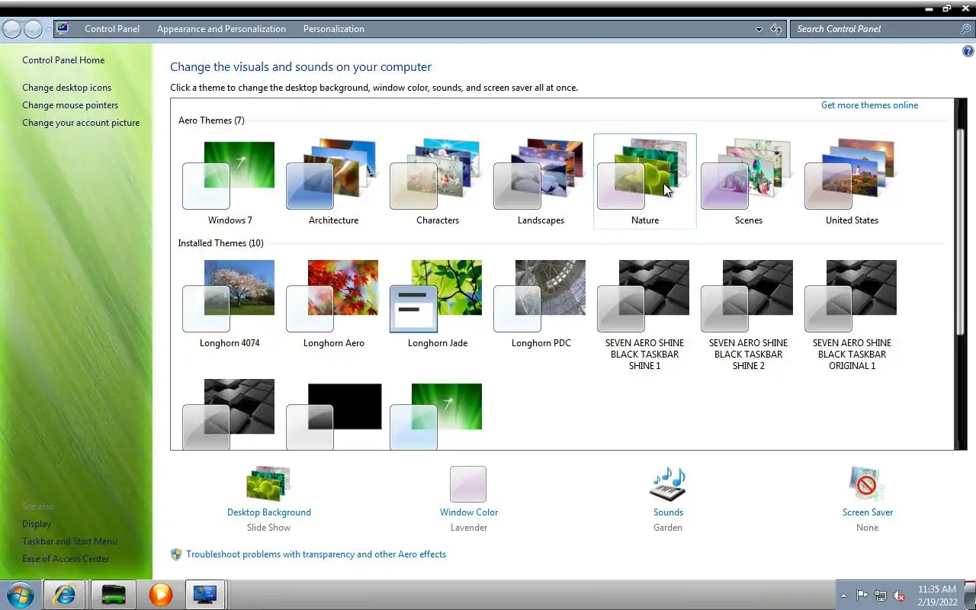Open Display in See also
This screenshot has width=976, height=610.
click(37, 524)
